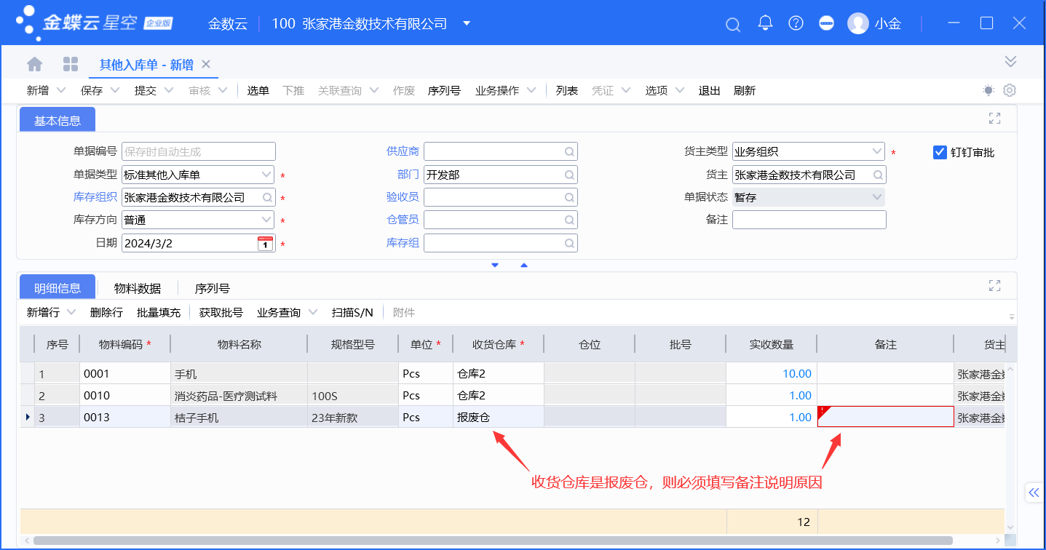1046x550 pixels.
Task: Search the 供应商 lookup icon
Action: point(569,152)
